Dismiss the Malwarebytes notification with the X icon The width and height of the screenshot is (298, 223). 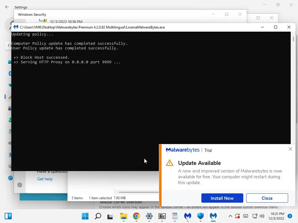tap(290, 149)
